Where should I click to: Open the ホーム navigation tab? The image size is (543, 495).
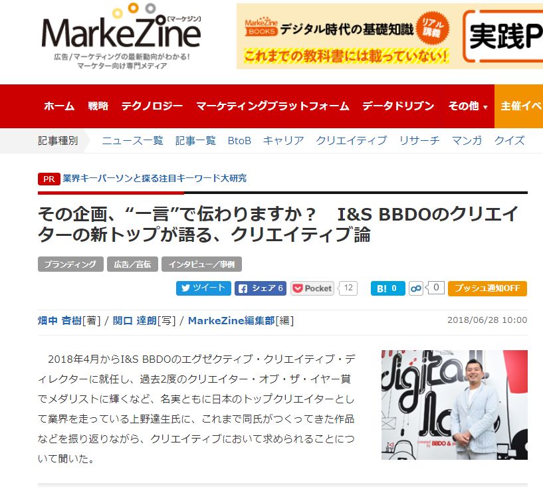(x=59, y=106)
